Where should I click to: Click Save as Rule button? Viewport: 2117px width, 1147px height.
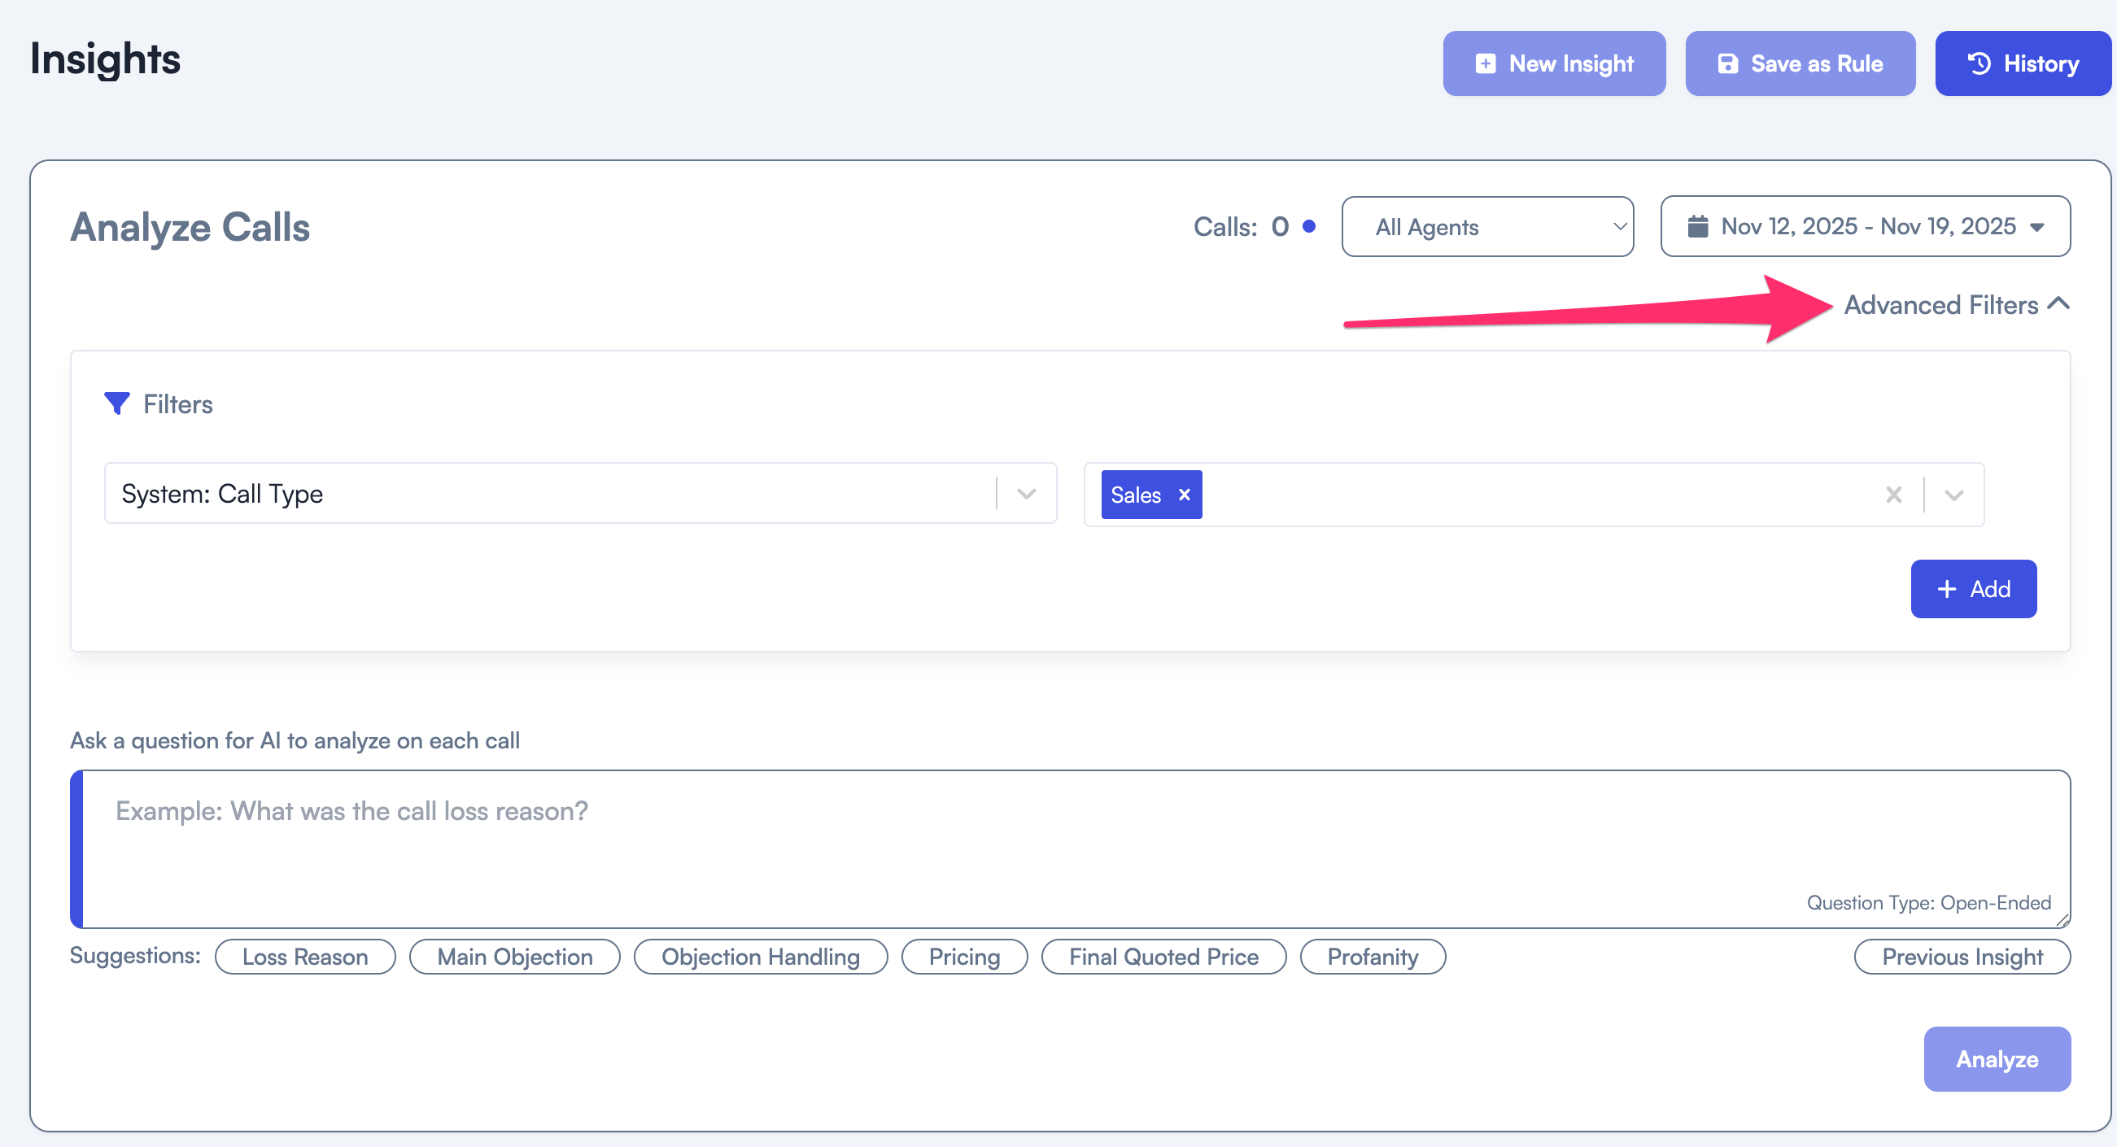tap(1800, 63)
